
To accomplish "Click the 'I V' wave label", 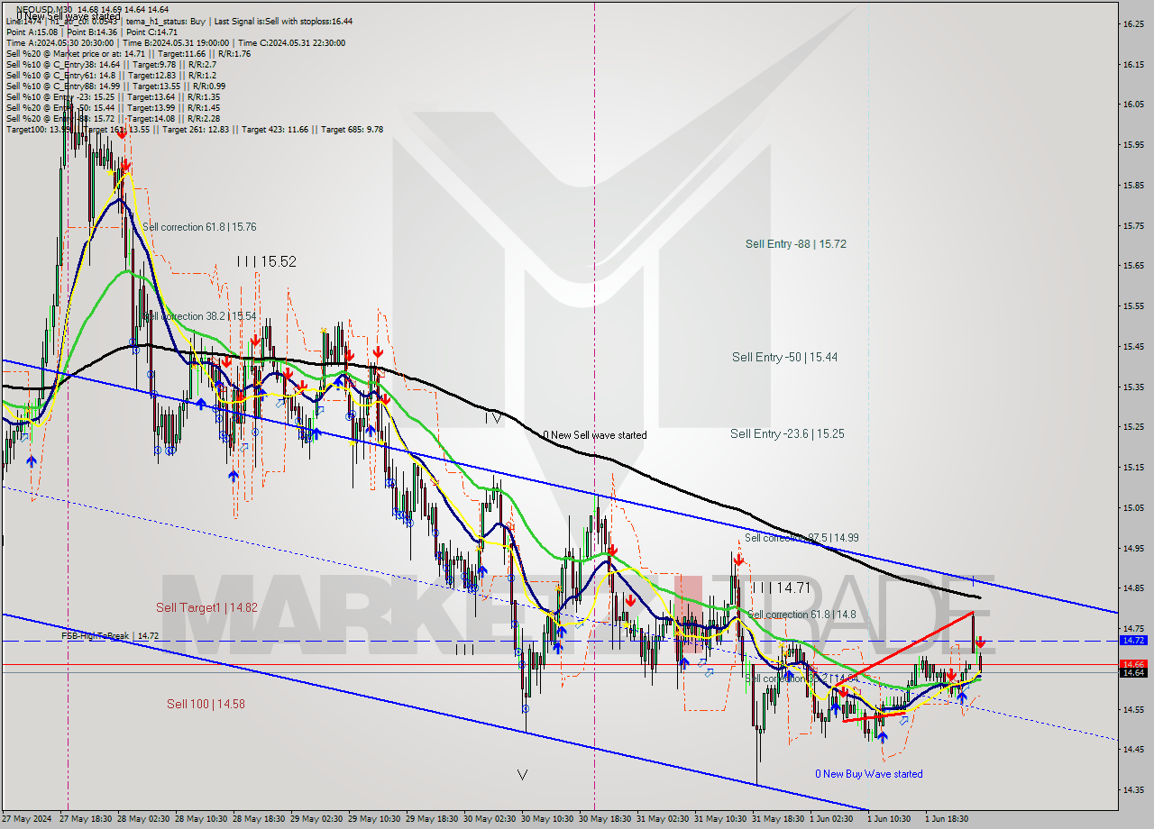I will pos(492,417).
